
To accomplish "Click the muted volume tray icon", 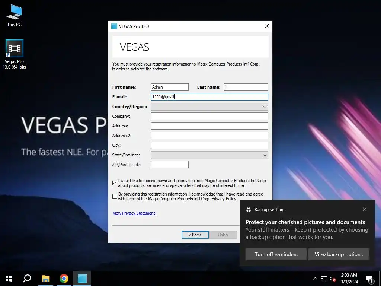I will click(333, 279).
